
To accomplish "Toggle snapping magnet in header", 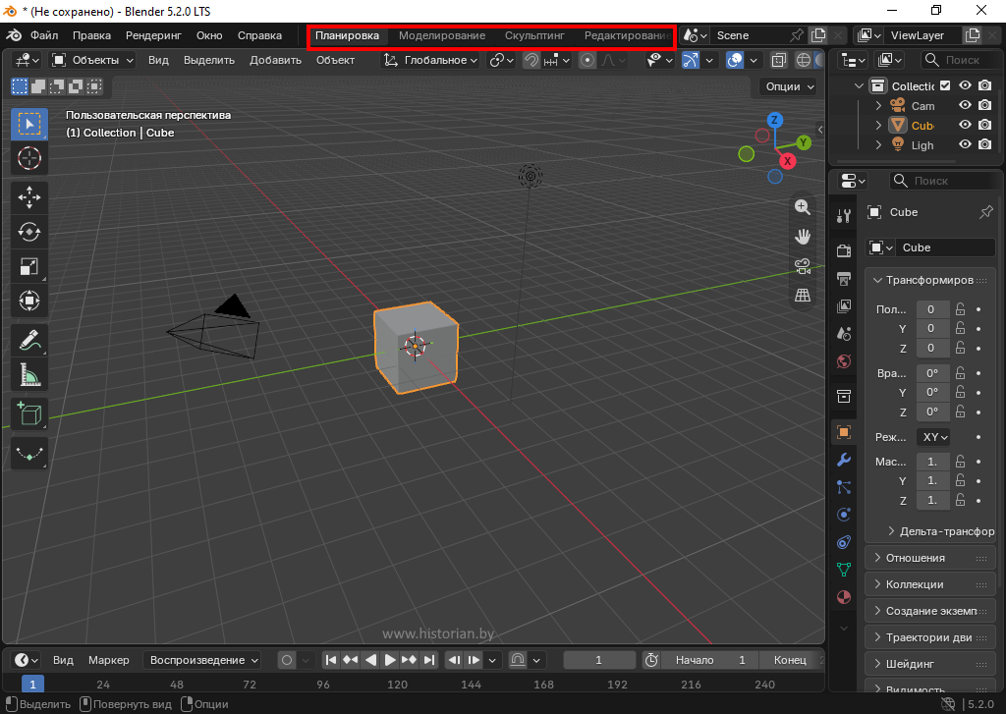I will point(531,60).
